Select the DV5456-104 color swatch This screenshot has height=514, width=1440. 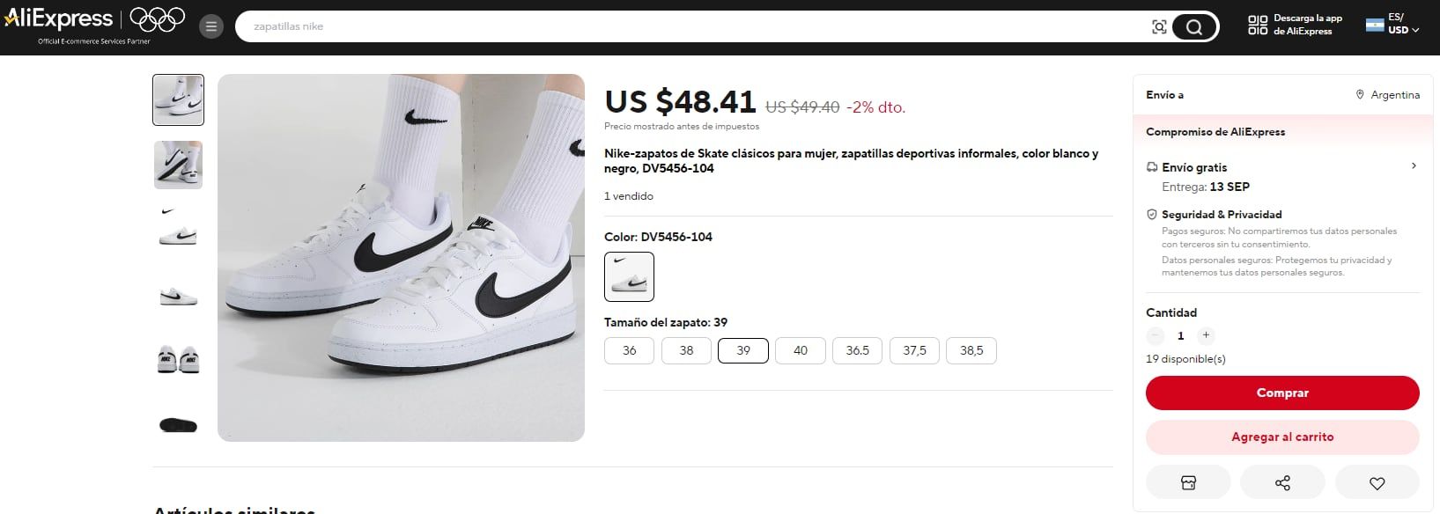point(629,276)
